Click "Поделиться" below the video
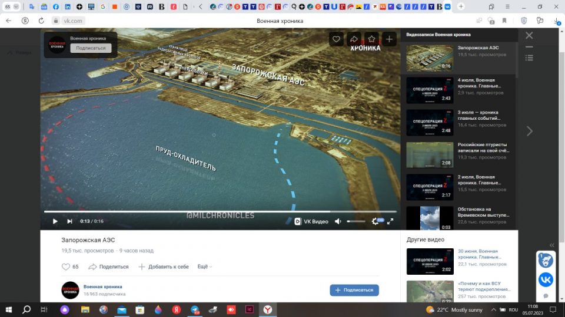Viewport: 565px width, 317px height. 108,267
